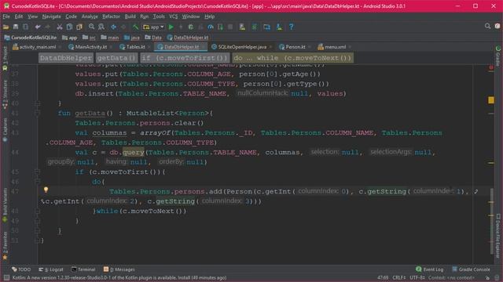Click the Paste toolbar icon
This screenshot has height=282, width=503.
tap(79, 27)
